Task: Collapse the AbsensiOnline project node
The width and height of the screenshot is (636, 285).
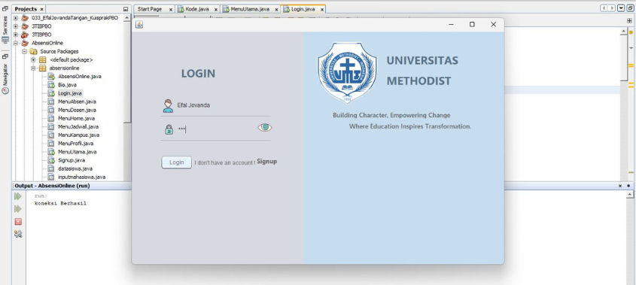Action: (x=16, y=43)
